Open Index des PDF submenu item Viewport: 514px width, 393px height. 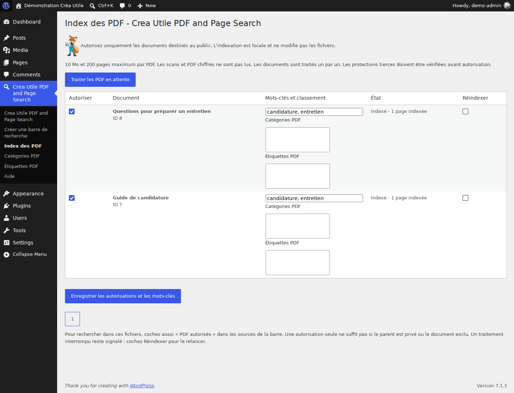click(x=29, y=146)
